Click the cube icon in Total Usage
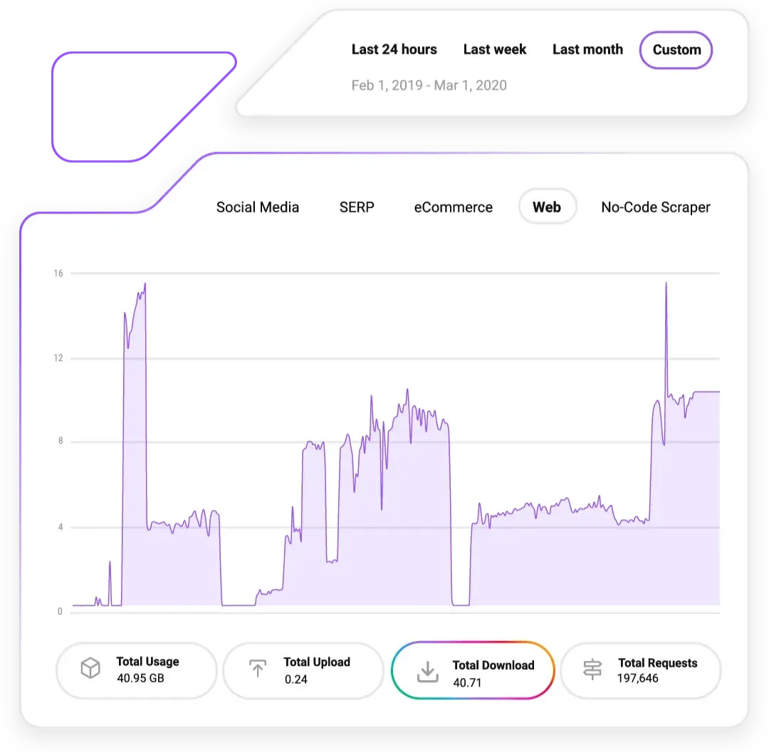This screenshot has height=752, width=769. pyautogui.click(x=90, y=669)
